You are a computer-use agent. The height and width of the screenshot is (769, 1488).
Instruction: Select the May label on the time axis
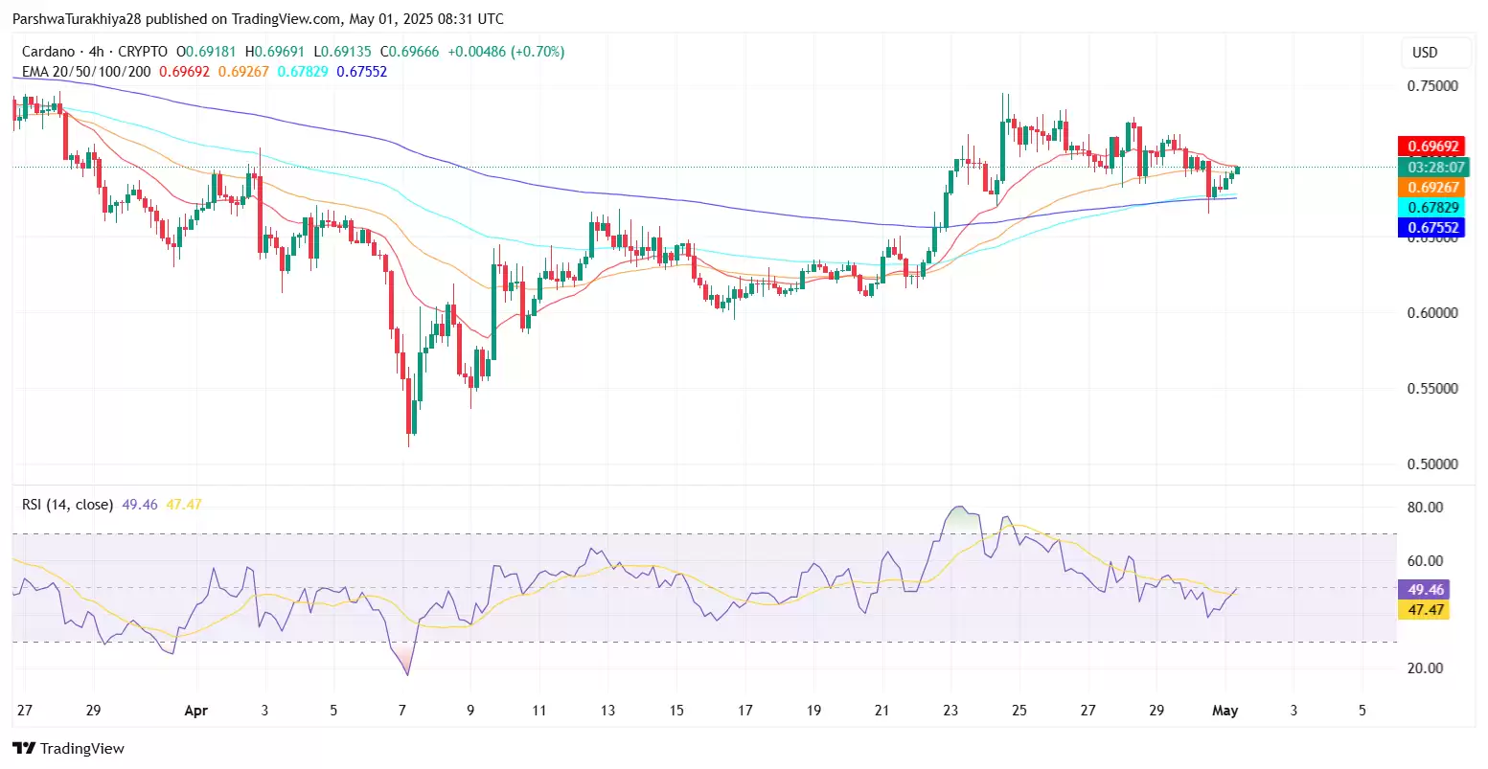1227,711
